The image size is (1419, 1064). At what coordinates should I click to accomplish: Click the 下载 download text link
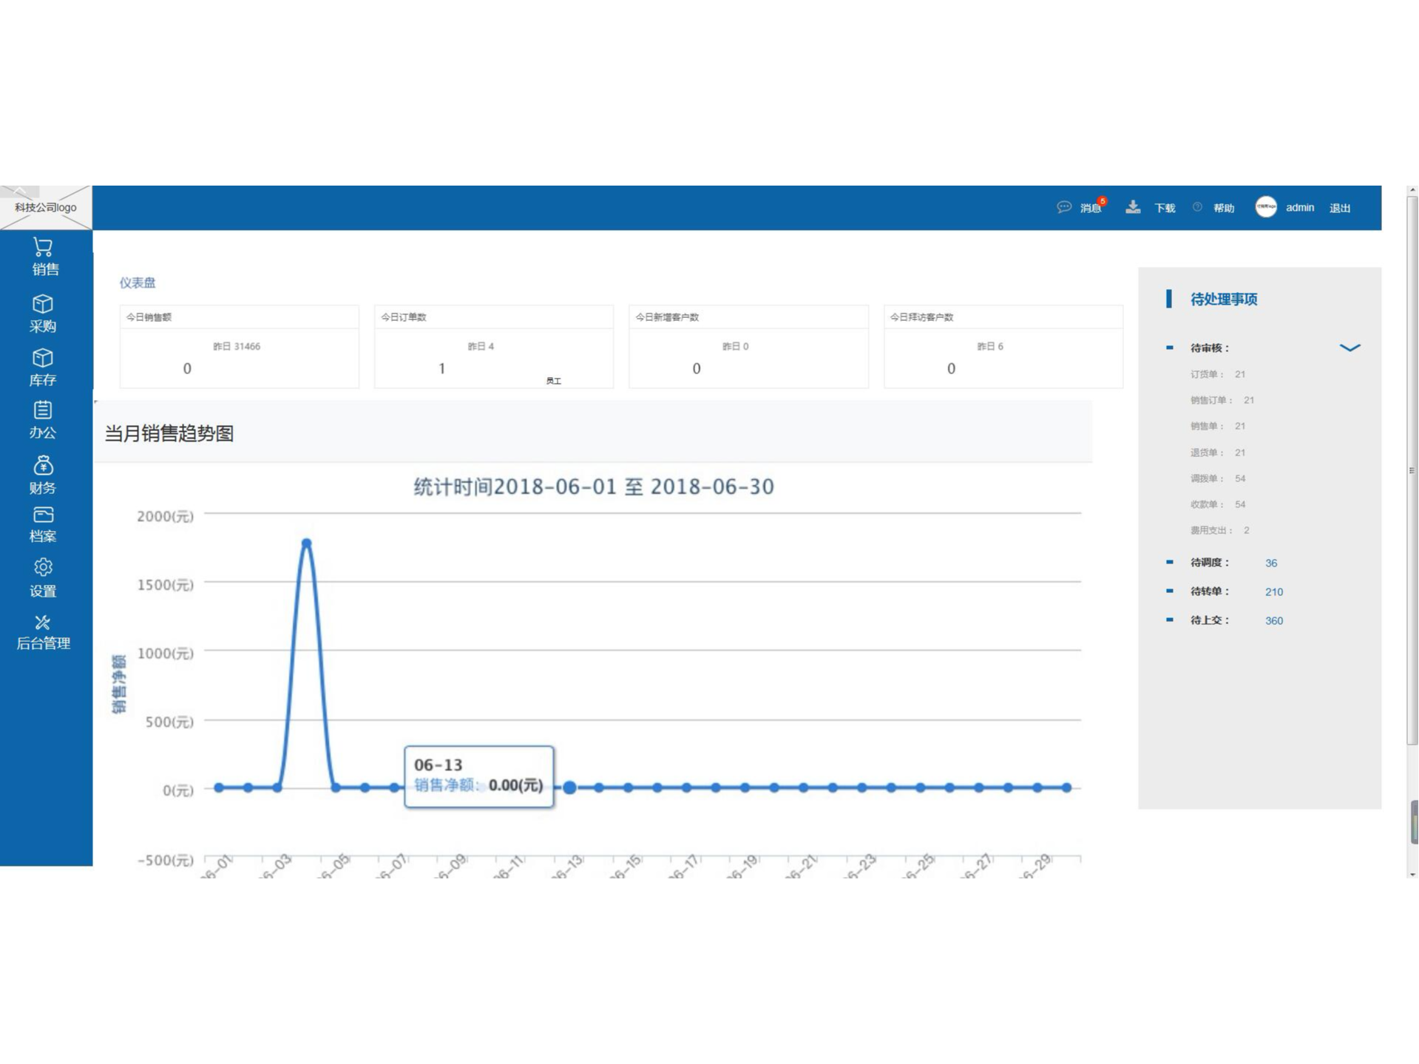(1165, 208)
